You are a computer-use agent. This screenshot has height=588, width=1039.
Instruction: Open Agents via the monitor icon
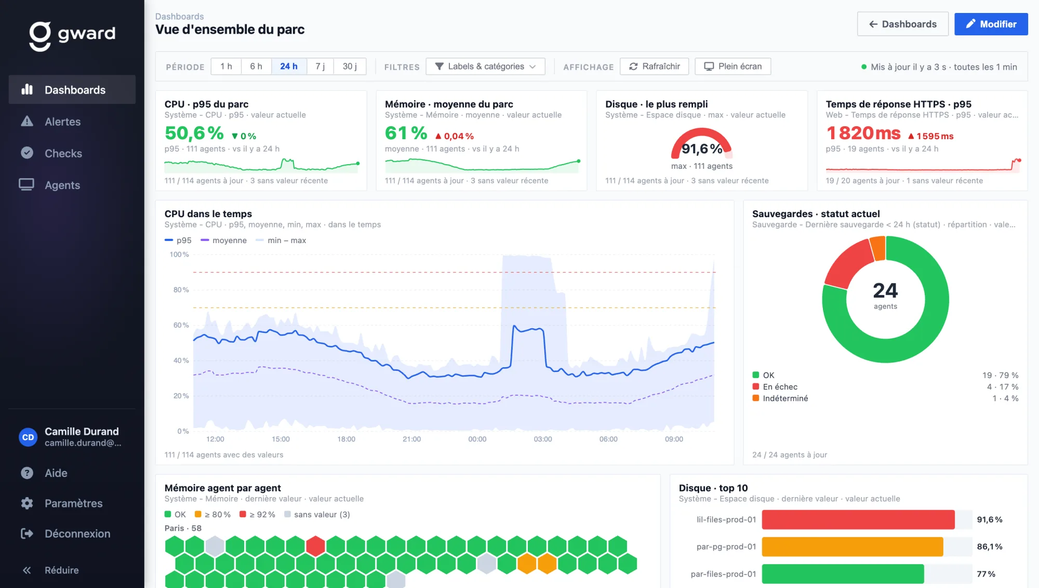tap(26, 184)
